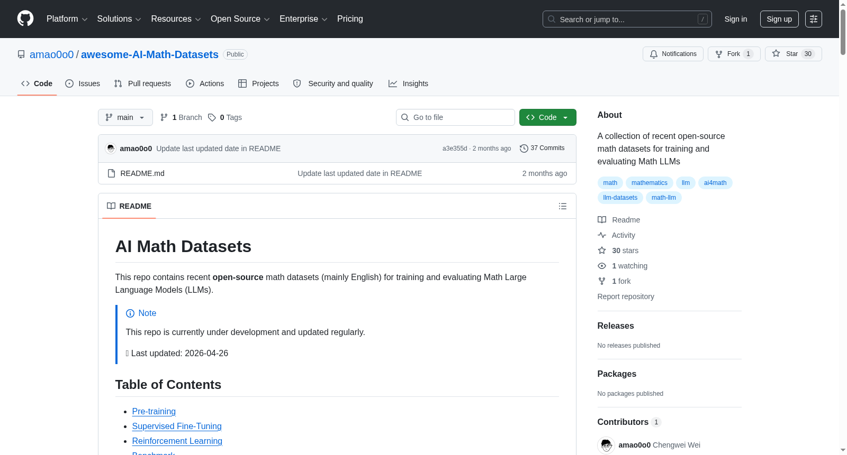The height and width of the screenshot is (455, 847).
Task: Open the green Code dropdown button
Action: (x=548, y=117)
